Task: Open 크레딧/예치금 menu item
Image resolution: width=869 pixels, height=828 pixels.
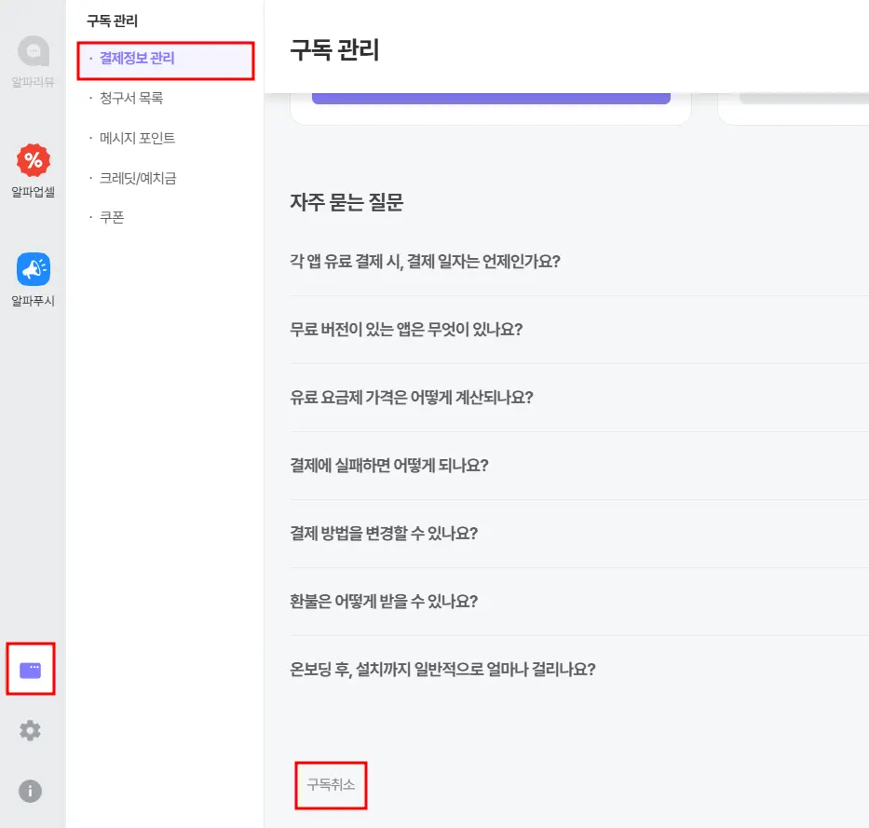Action: (x=138, y=178)
